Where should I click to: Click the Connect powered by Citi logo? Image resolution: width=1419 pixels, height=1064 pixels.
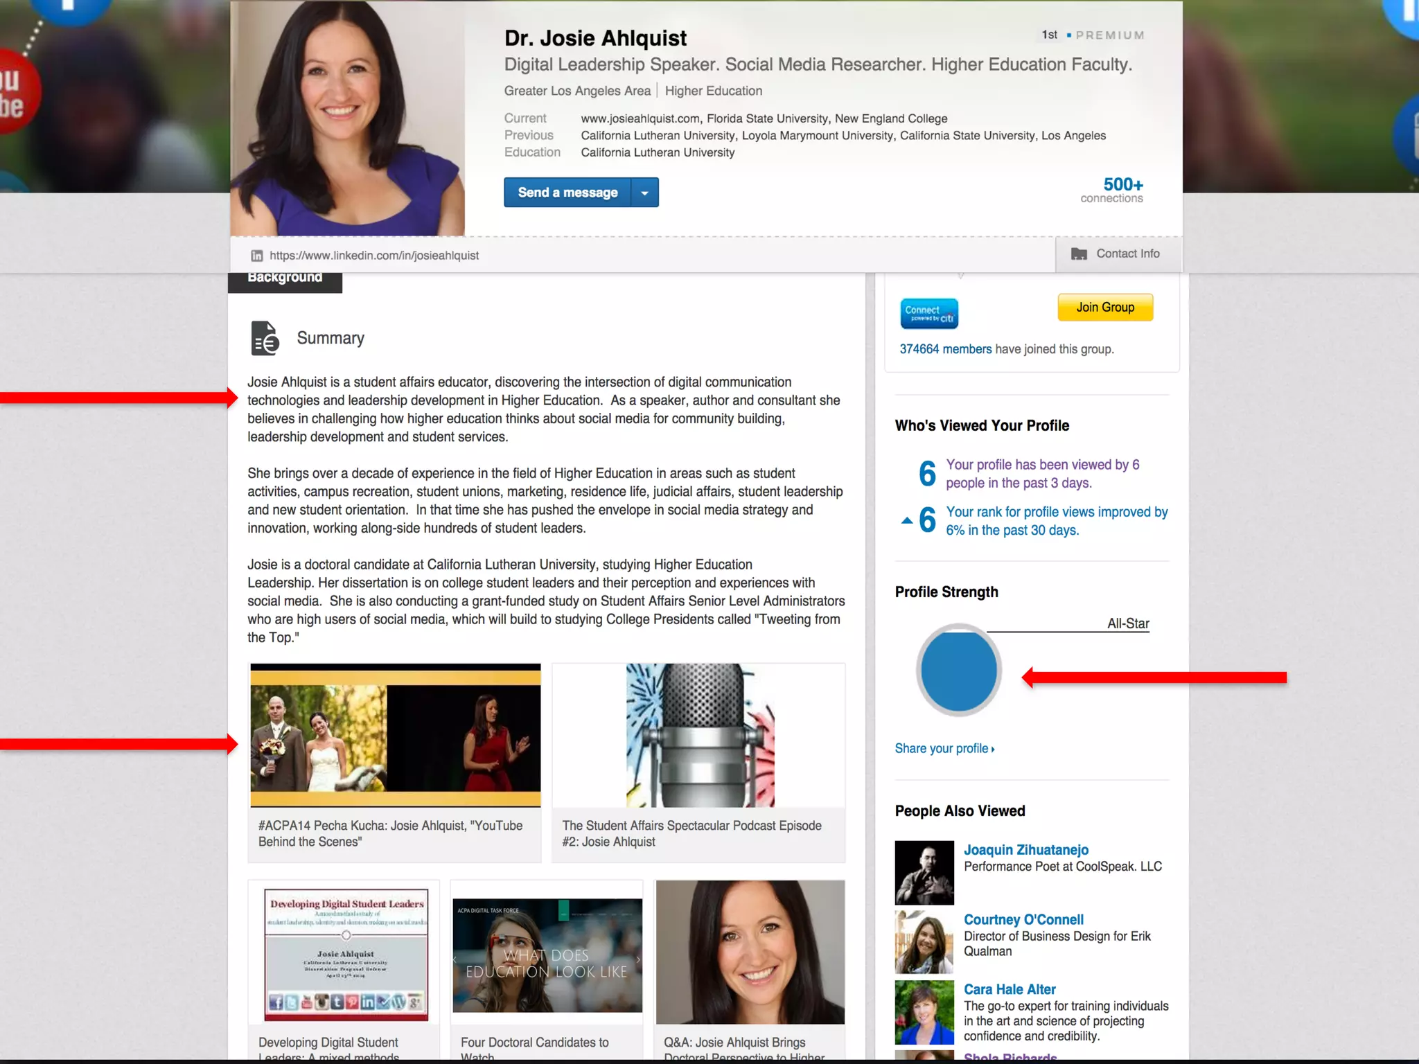coord(929,314)
